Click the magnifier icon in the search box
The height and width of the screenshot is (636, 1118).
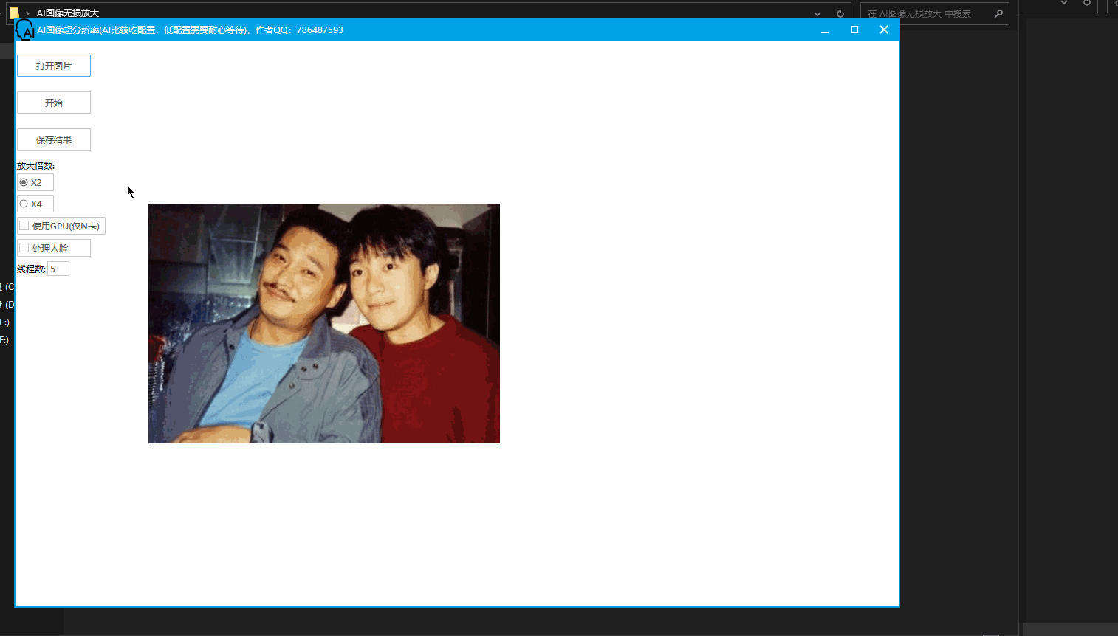point(998,13)
